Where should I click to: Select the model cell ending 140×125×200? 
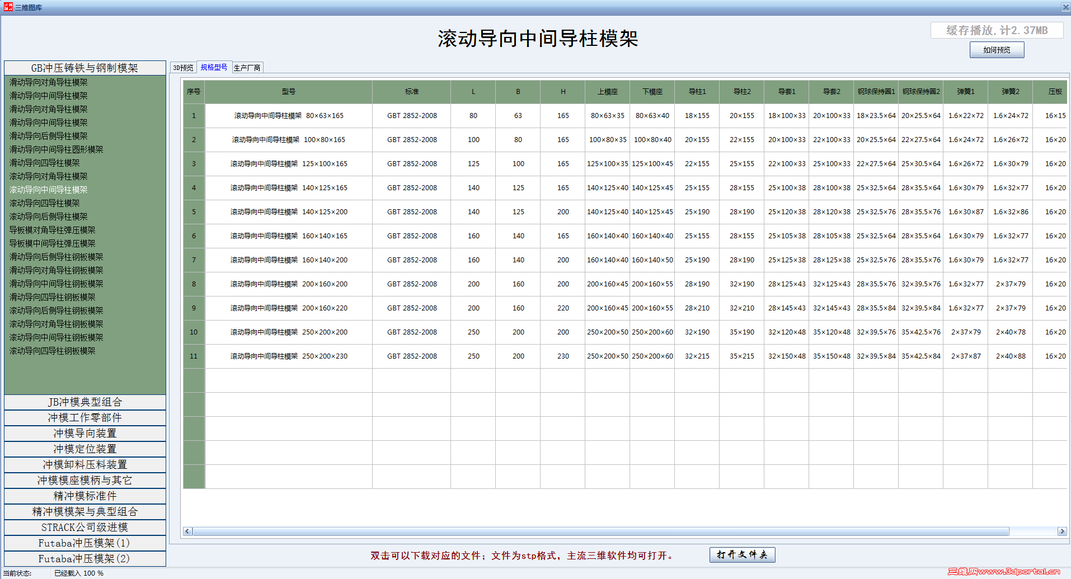pos(289,212)
